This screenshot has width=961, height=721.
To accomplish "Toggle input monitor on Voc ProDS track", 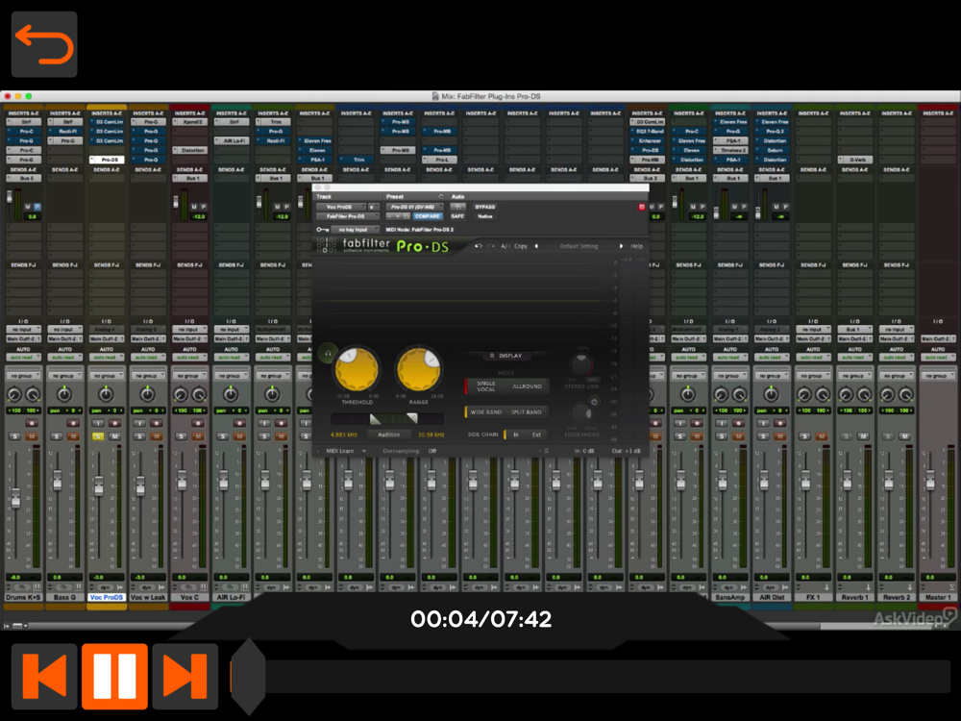I will click(x=98, y=423).
